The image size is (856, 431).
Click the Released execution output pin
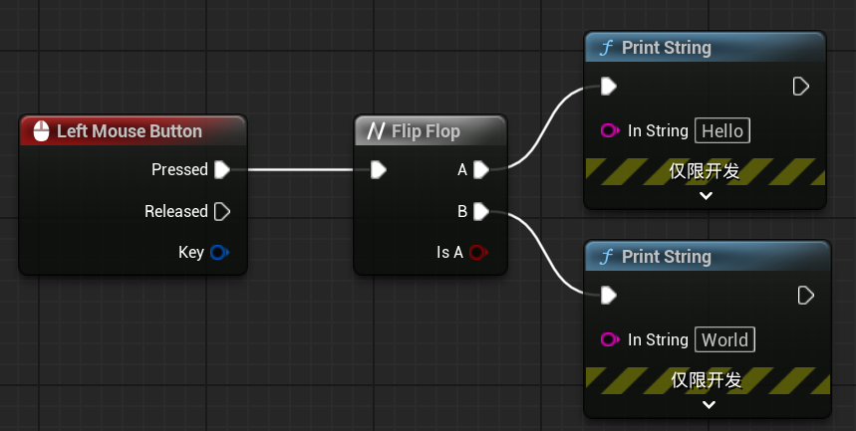[x=222, y=212]
